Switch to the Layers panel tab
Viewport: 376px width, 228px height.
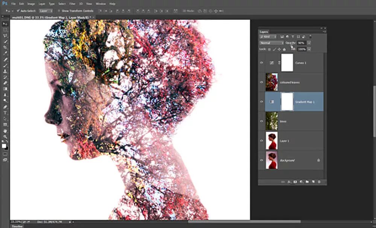[264, 32]
